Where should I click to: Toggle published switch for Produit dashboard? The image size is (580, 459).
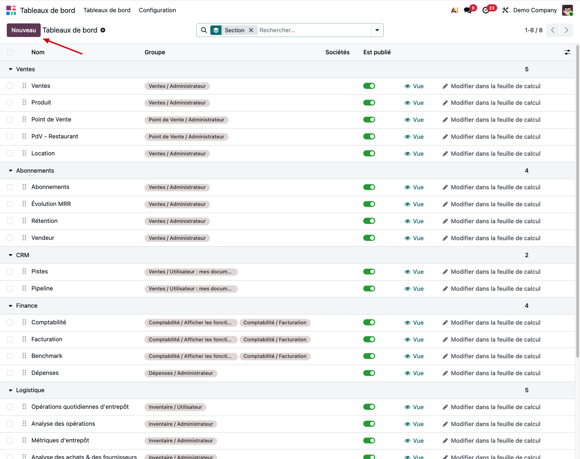tap(369, 103)
